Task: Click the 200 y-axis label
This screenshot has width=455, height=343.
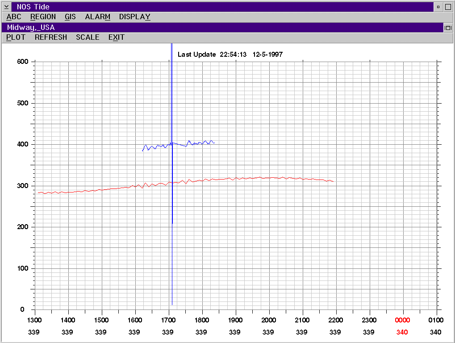Action: [x=23, y=227]
